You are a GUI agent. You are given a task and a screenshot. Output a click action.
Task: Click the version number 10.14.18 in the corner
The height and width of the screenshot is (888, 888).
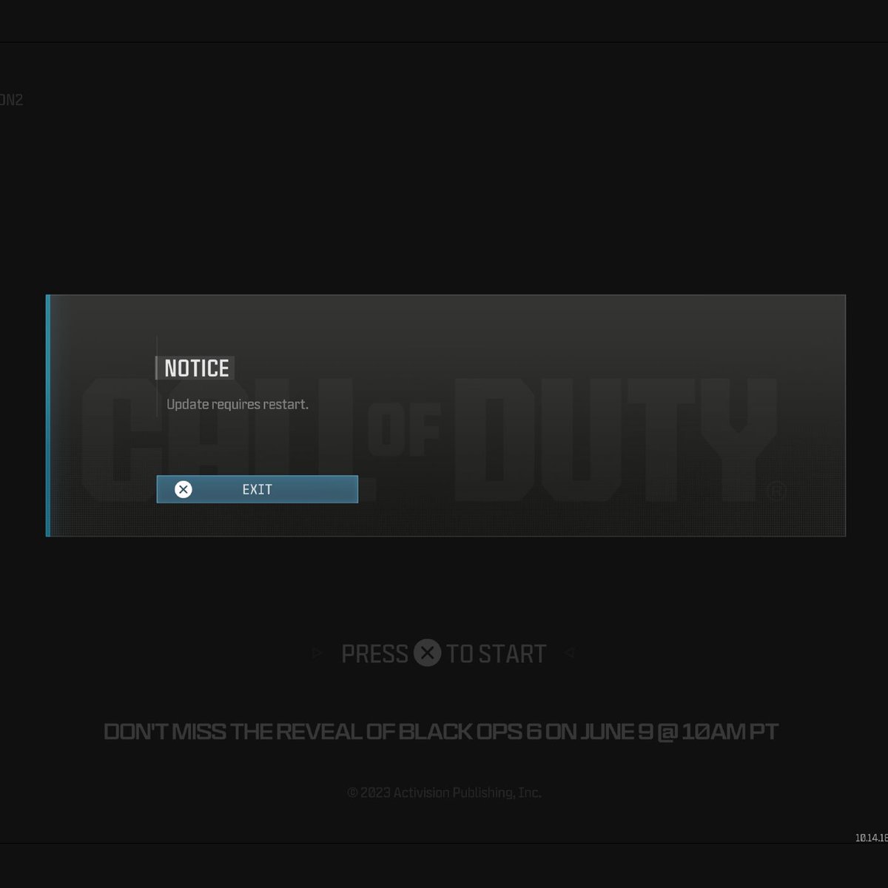point(871,838)
